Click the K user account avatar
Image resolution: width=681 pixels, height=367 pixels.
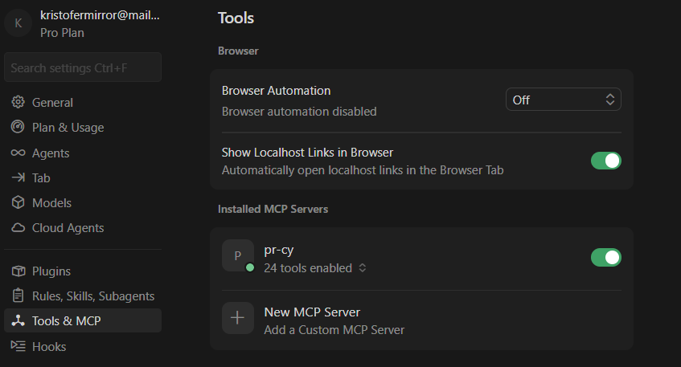(x=18, y=23)
